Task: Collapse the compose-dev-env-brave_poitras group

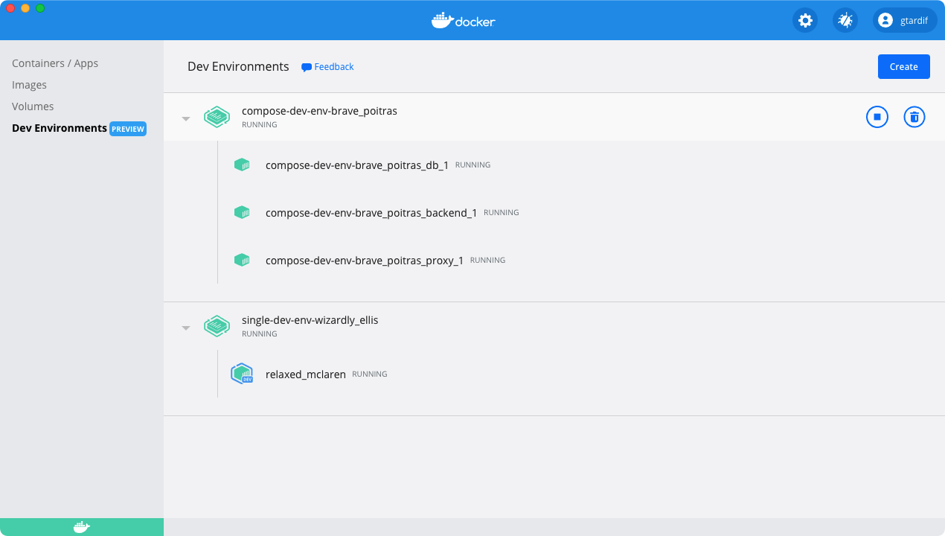Action: 186,117
